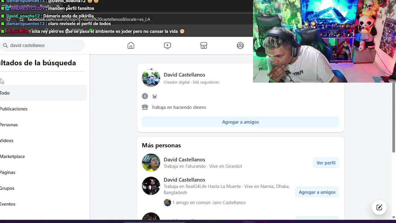Click chat message manden perfil fansitos
The image size is (396, 223).
click(x=71, y=8)
